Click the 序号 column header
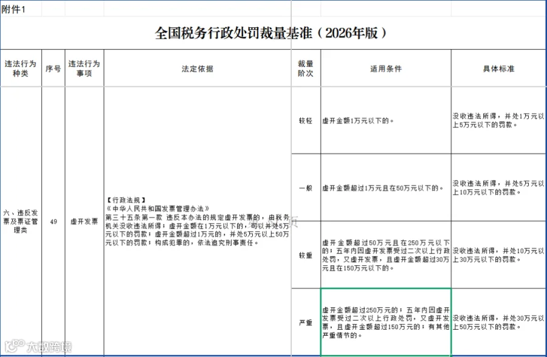 [53, 68]
